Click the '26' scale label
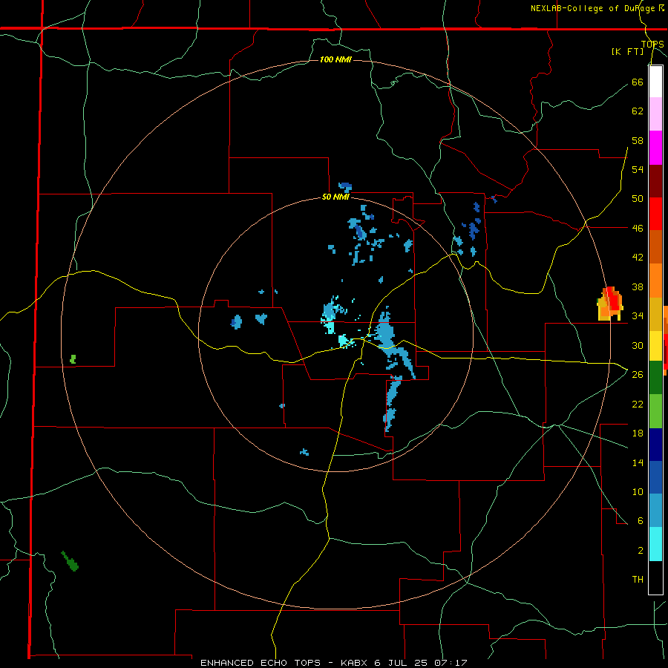The image size is (668, 668). pos(638,375)
